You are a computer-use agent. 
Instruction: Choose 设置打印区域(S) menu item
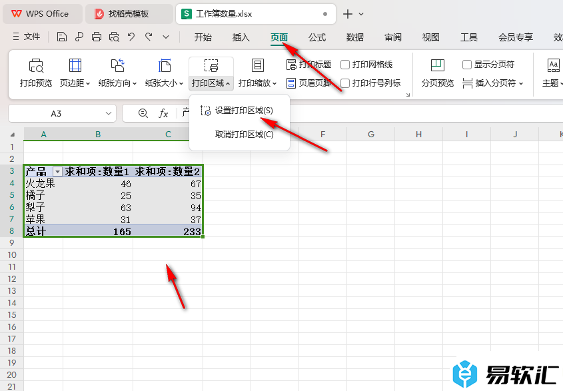coord(239,111)
